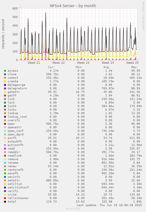Select getattr min value '16.75'
146x212 pixels.
tap(80, 92)
